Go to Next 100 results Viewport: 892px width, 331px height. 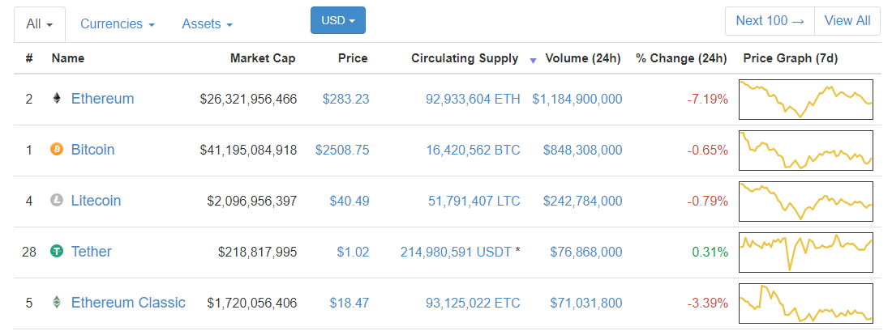coord(770,21)
